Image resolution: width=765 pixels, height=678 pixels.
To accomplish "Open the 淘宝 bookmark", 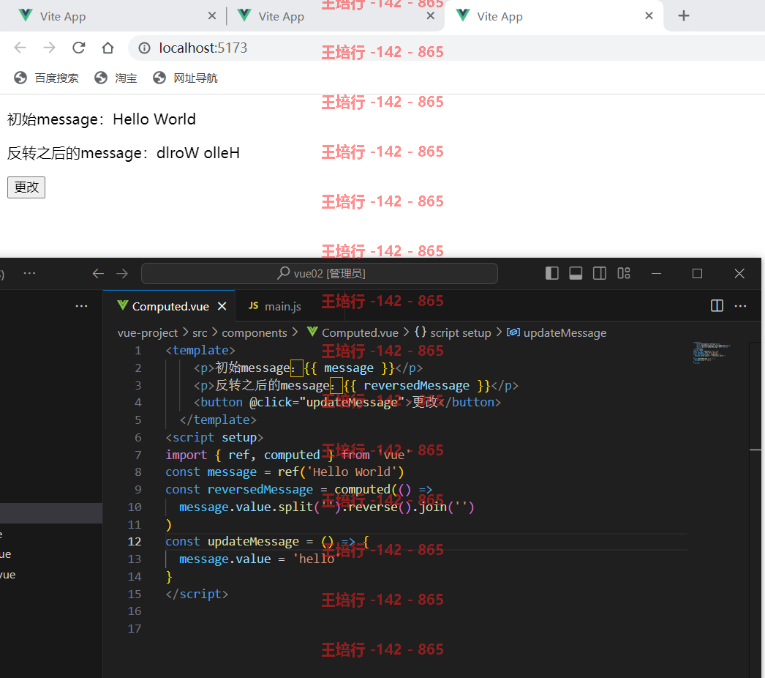I will (x=116, y=78).
